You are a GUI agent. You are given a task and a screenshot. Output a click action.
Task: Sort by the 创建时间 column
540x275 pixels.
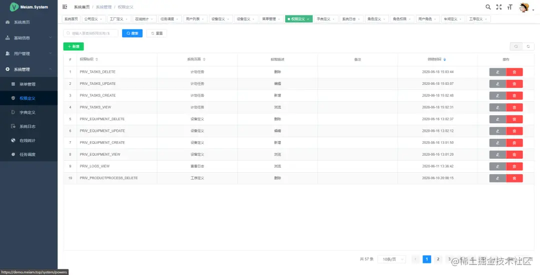click(444, 59)
